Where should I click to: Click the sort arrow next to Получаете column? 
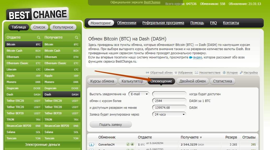[x=201, y=137]
